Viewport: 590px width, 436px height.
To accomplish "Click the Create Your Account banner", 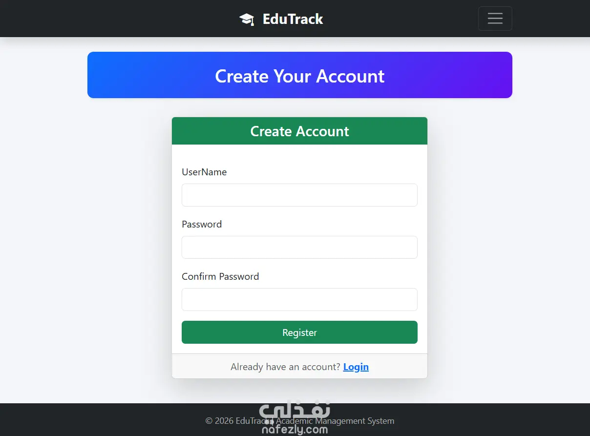I will tap(300, 75).
